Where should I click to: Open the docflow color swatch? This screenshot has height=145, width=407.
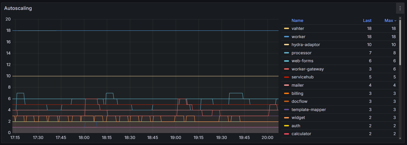point(286,101)
